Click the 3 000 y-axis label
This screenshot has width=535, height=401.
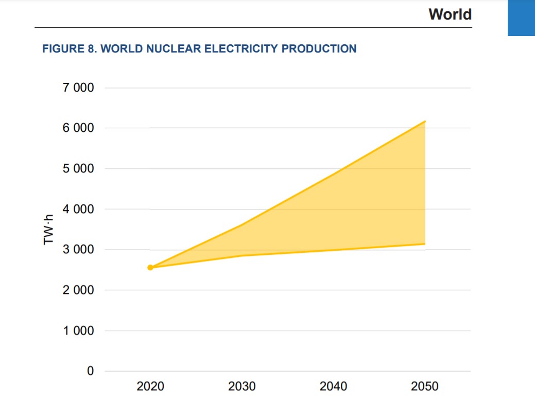point(78,249)
